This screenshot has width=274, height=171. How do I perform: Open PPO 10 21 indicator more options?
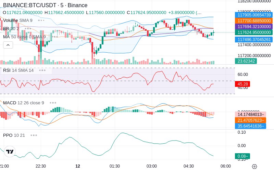tap(34, 135)
